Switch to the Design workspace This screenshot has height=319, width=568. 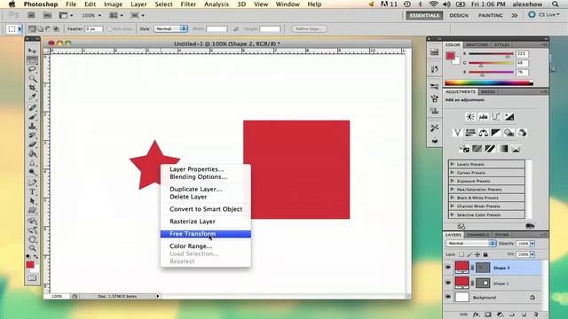[459, 16]
